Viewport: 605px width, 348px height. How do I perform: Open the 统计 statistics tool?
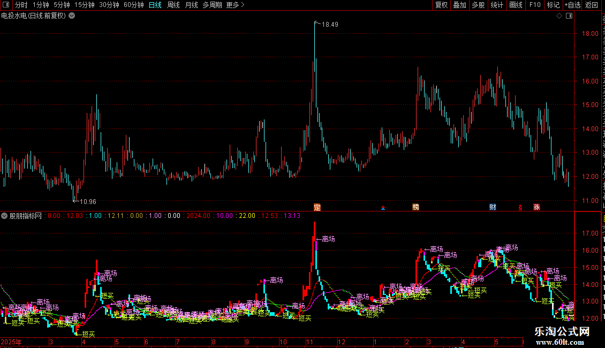tap(497, 5)
